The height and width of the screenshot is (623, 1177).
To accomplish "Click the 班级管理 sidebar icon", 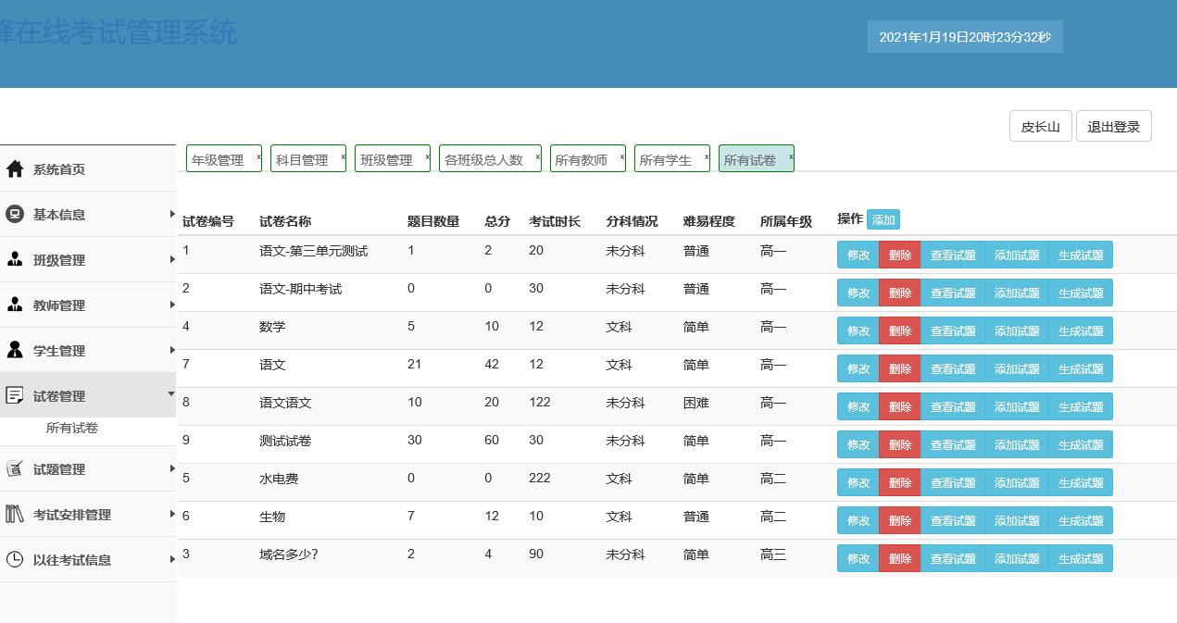I will pyautogui.click(x=14, y=260).
